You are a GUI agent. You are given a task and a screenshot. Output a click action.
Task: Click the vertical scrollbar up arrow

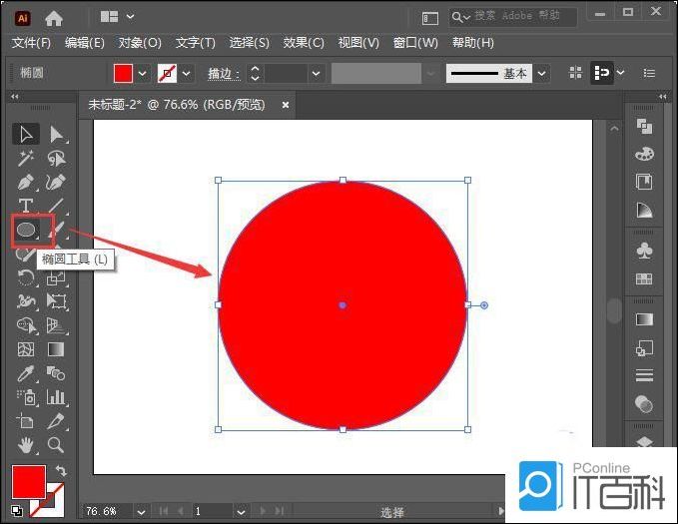click(x=614, y=129)
